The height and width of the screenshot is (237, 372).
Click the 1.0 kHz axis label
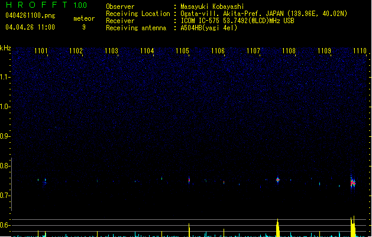point(5,107)
